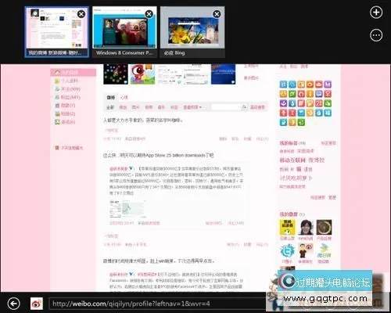Open the red one-eyed mascot photo
The height and width of the screenshot is (313, 391).
click(x=142, y=74)
